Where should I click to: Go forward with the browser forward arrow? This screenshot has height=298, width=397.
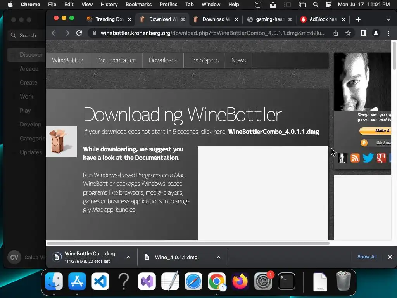[x=67, y=33]
